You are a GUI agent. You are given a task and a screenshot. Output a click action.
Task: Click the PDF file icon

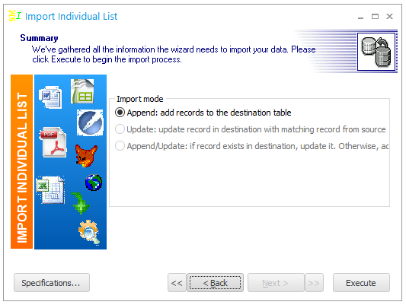pos(53,142)
